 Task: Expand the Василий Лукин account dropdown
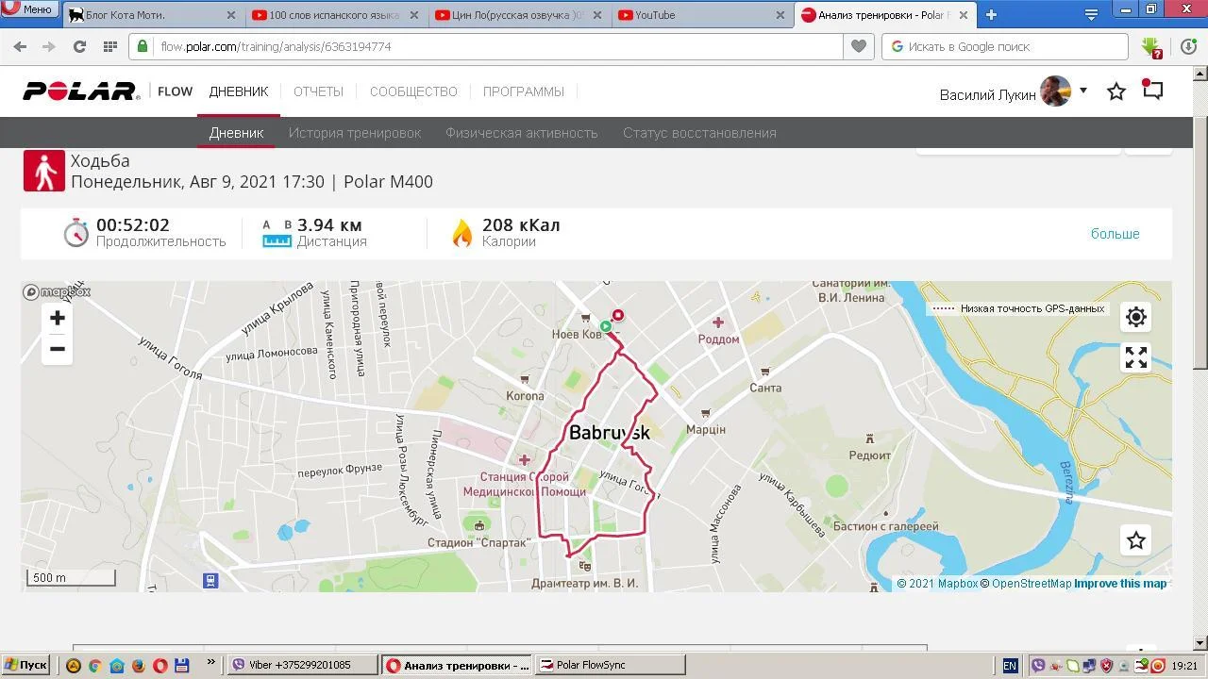[1083, 91]
